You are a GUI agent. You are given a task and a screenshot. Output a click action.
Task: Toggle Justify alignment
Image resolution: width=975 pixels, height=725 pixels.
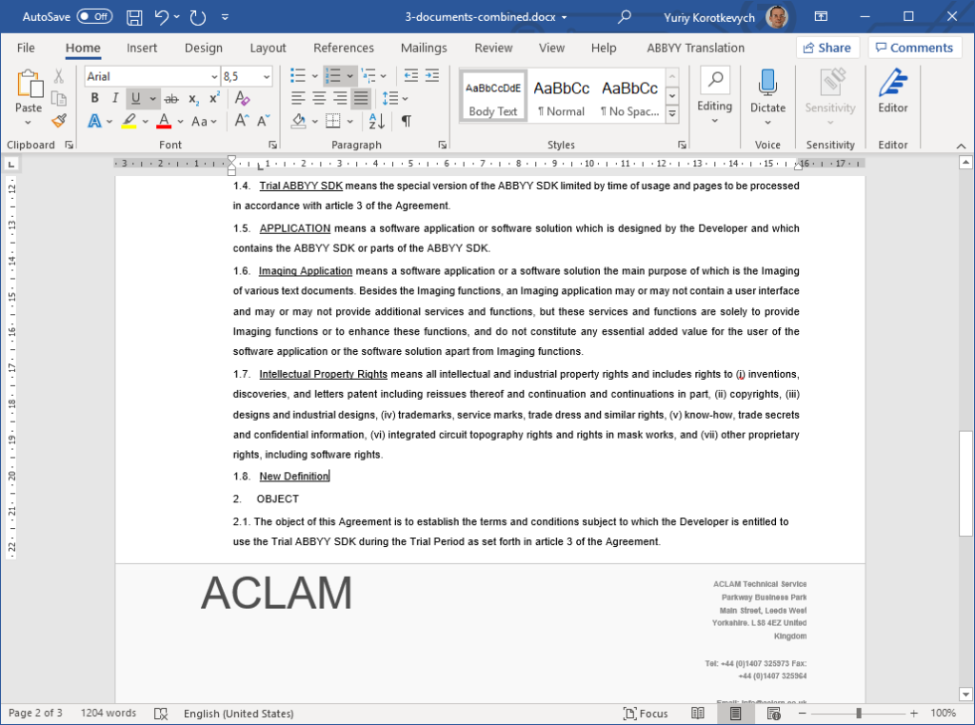361,98
